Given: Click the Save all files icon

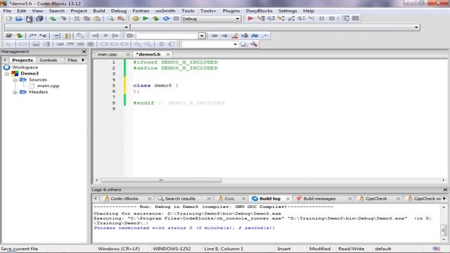Looking at the screenshot, I should click(x=39, y=19).
